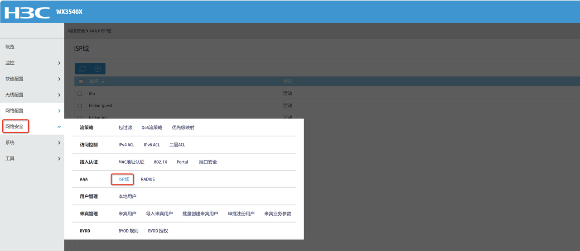Open 批量创建来宾用户 in the flyout menu
The image size is (580, 251).
(x=200, y=213)
